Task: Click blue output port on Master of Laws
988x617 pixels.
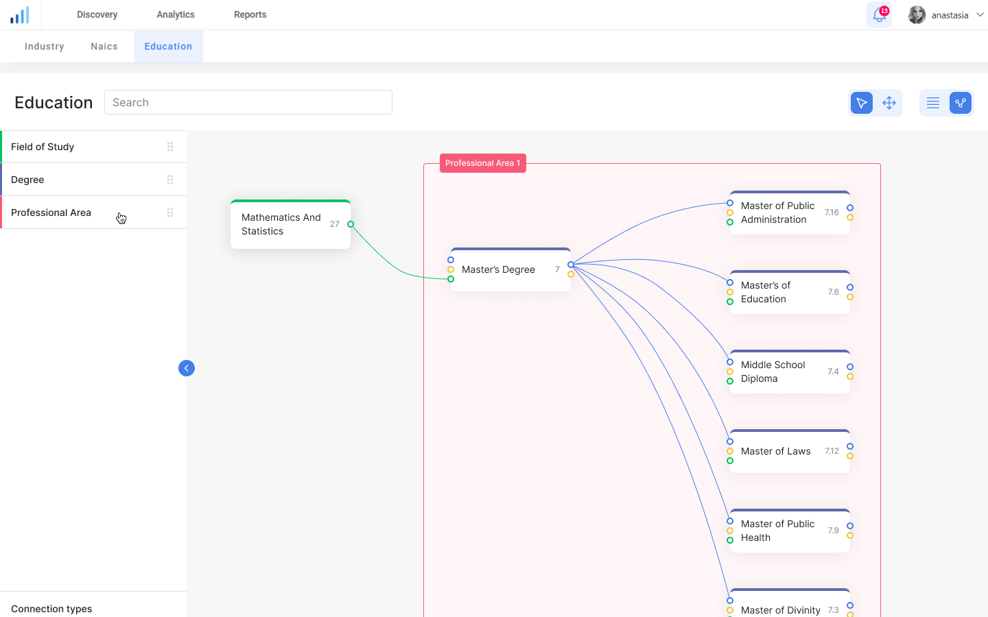Action: [850, 446]
